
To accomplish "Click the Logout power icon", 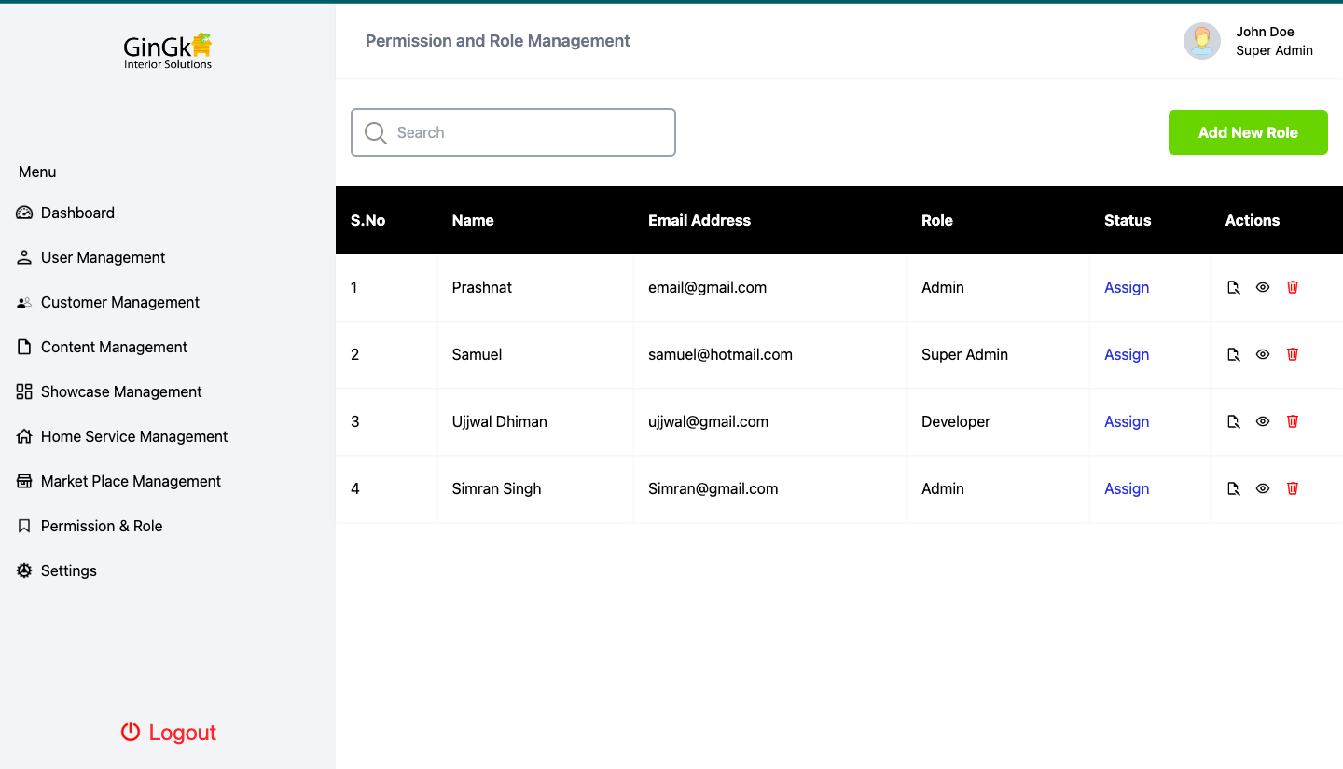I will pos(129,733).
